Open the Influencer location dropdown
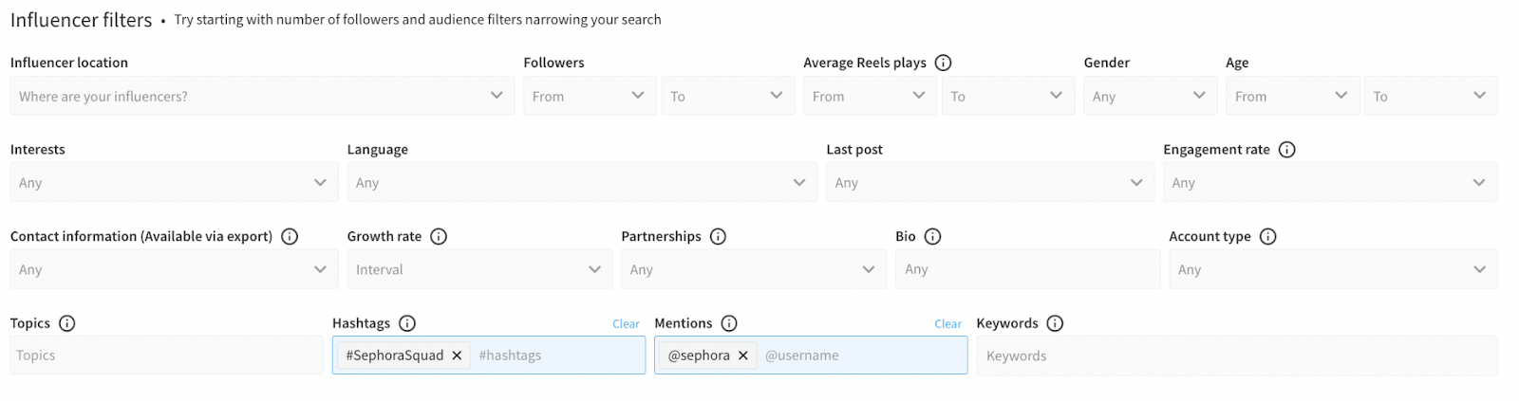 [261, 96]
